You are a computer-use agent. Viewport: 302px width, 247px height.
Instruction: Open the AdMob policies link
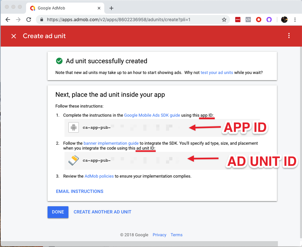click(x=99, y=176)
